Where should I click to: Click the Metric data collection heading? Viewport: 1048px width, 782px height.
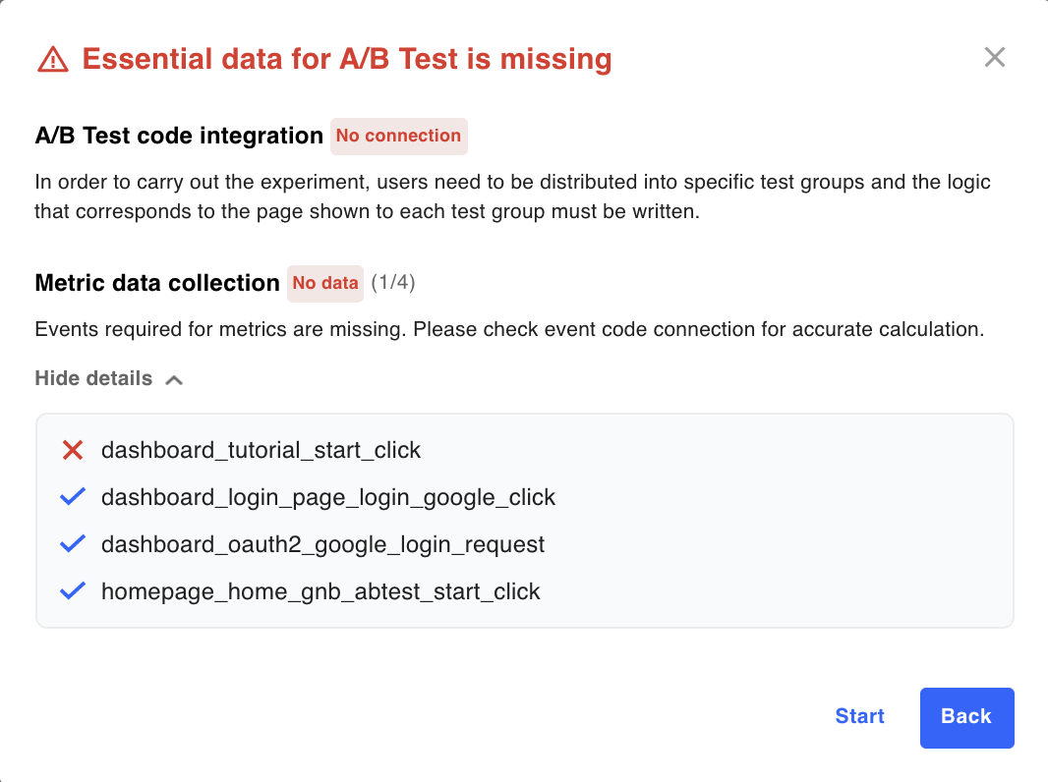pos(157,283)
